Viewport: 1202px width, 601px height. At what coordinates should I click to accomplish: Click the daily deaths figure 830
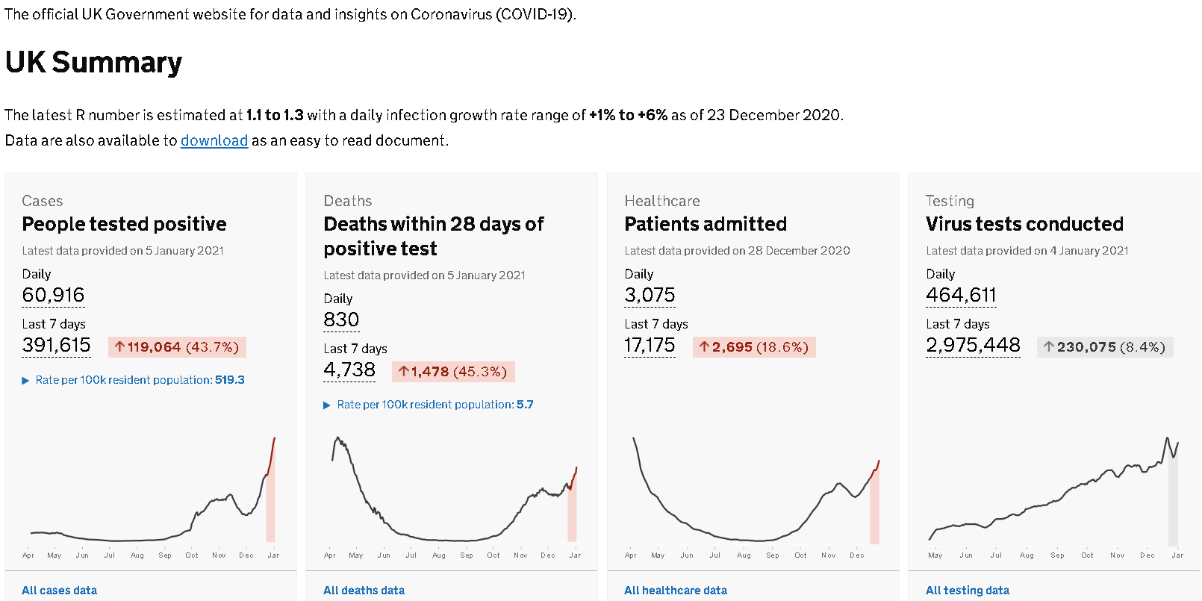tap(341, 320)
